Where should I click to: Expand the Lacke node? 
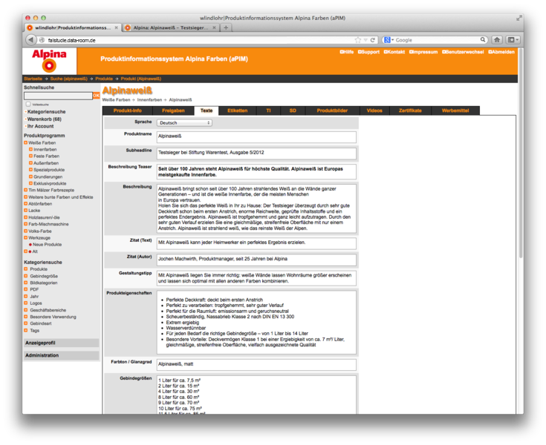[26, 211]
